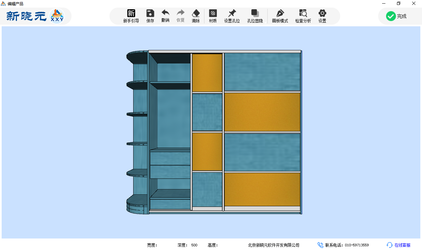The image size is (422, 250).
Task: Switch to 画板模式 drawing mode
Action: [x=280, y=16]
